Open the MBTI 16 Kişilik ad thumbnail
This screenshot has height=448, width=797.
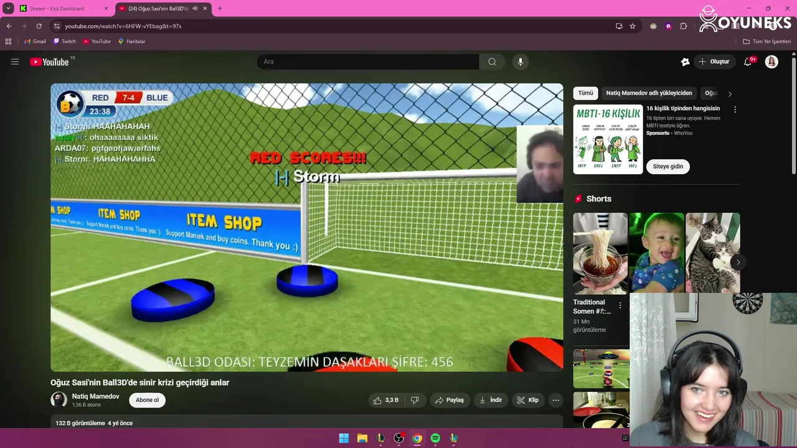(x=608, y=139)
